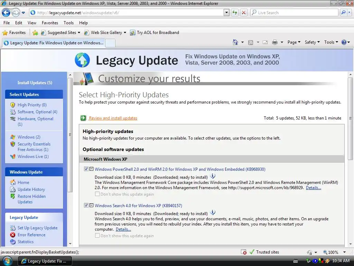Screen dimensions: 354x266
Task: Click the sidebar scrollbar up arrow
Action: click(70, 75)
